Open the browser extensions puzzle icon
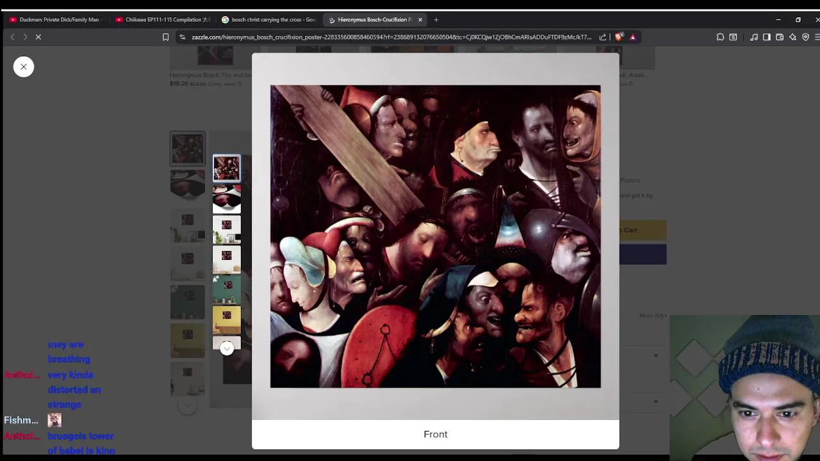The height and width of the screenshot is (461, 820). click(720, 37)
